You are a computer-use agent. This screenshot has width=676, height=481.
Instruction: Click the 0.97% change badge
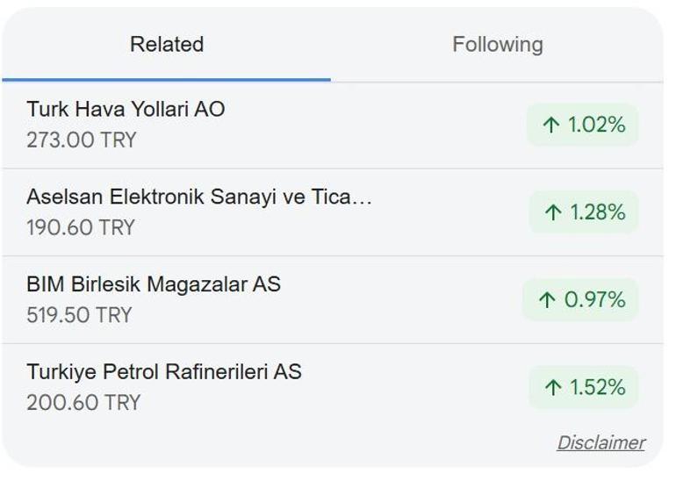tap(581, 300)
